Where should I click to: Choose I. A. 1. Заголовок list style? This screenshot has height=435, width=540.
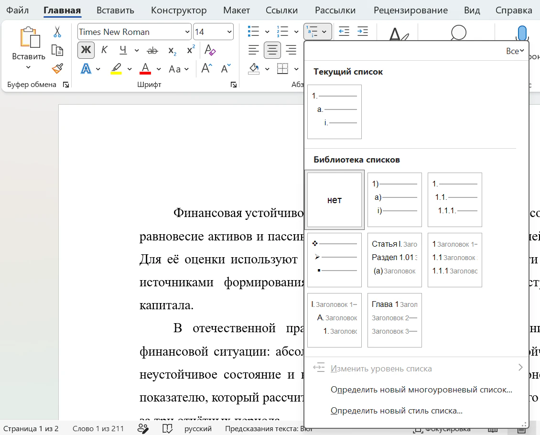pos(335,320)
